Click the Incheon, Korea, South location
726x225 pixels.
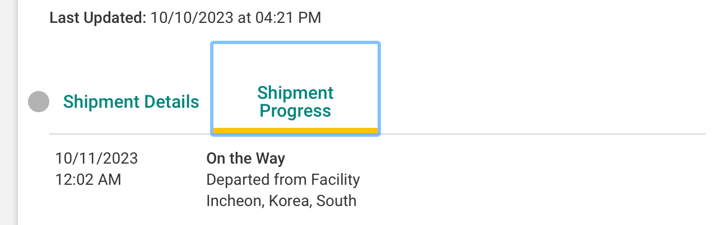(281, 200)
